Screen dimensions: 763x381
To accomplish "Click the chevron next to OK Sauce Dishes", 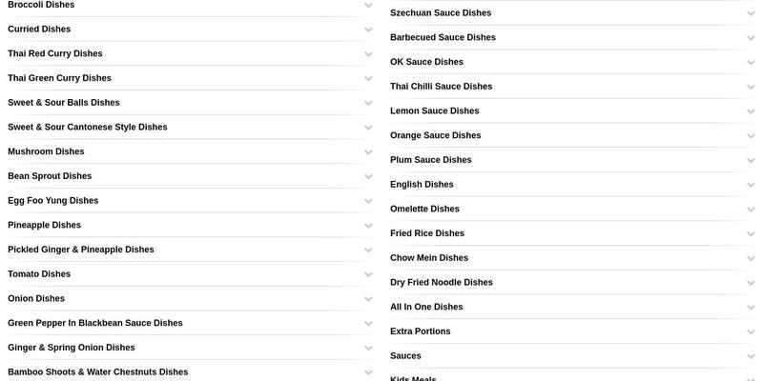I will [751, 63].
